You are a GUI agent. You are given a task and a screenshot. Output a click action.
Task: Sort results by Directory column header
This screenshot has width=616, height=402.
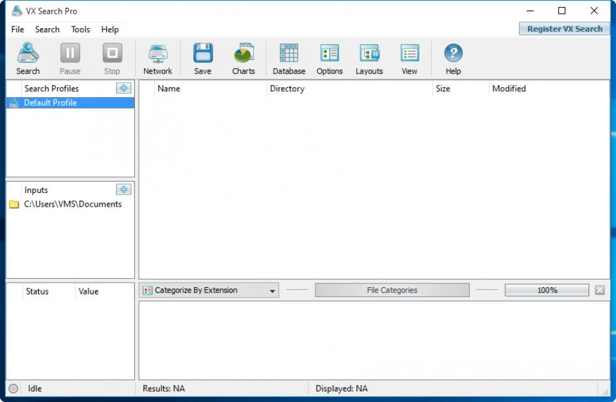pyautogui.click(x=349, y=89)
